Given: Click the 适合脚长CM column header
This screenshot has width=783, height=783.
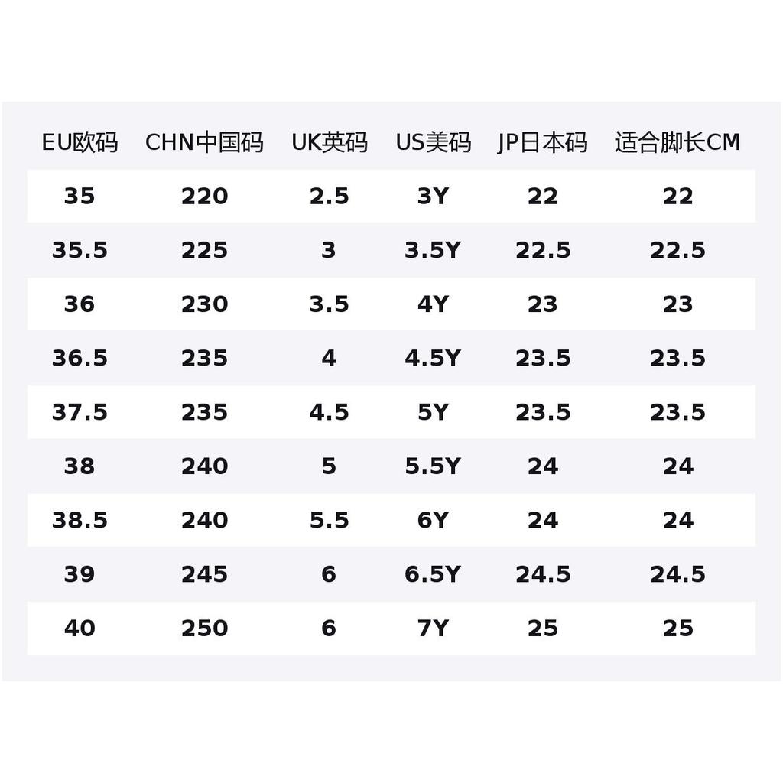Looking at the screenshot, I should (x=677, y=143).
